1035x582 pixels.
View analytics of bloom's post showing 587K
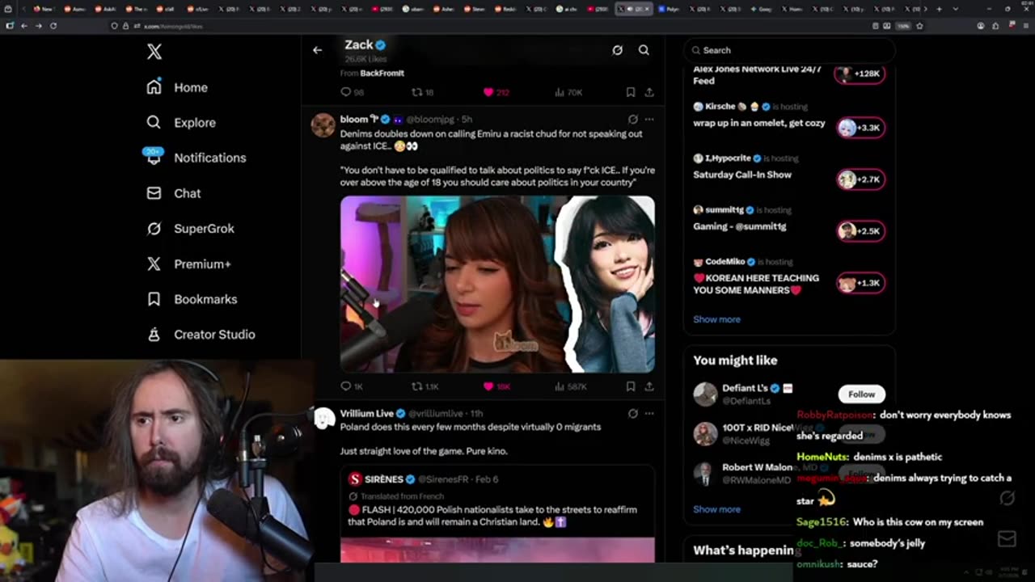[x=571, y=386]
